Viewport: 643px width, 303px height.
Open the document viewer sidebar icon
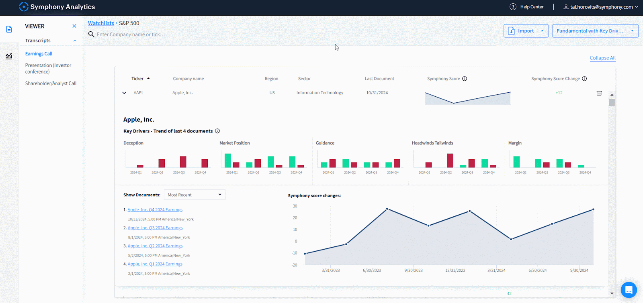pyautogui.click(x=9, y=29)
